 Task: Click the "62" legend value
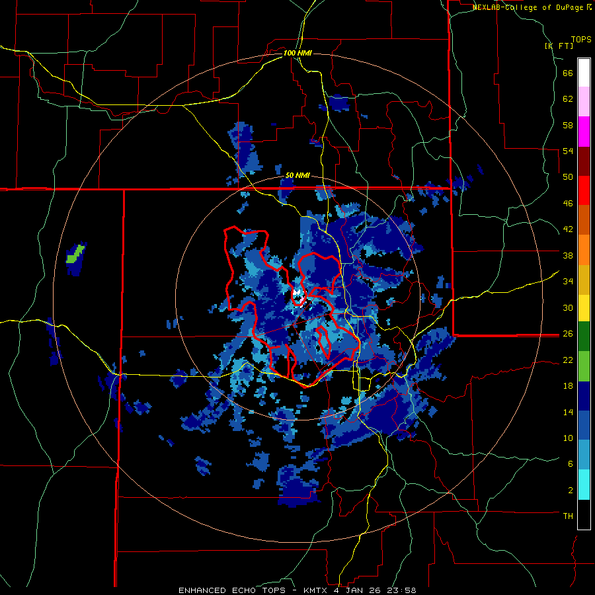point(568,99)
